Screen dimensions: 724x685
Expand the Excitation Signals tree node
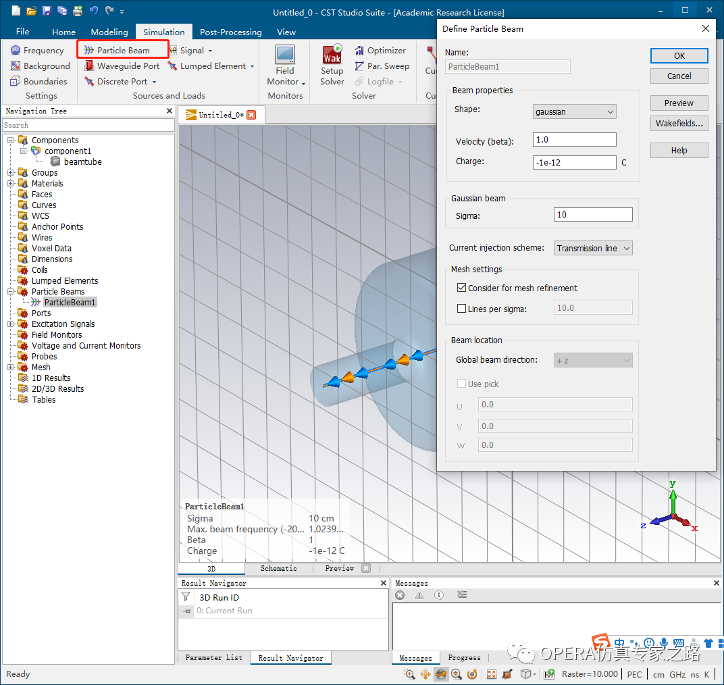click(10, 324)
